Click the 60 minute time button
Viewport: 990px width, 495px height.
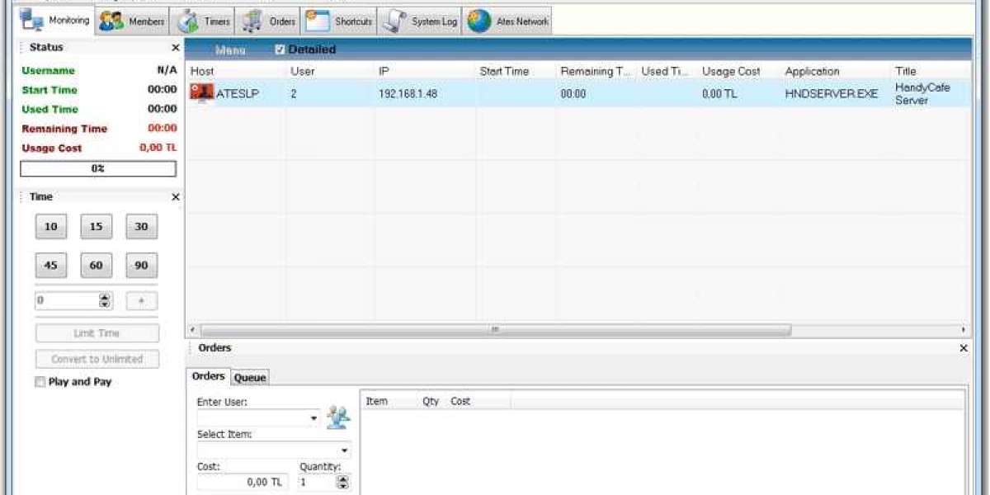click(x=96, y=266)
